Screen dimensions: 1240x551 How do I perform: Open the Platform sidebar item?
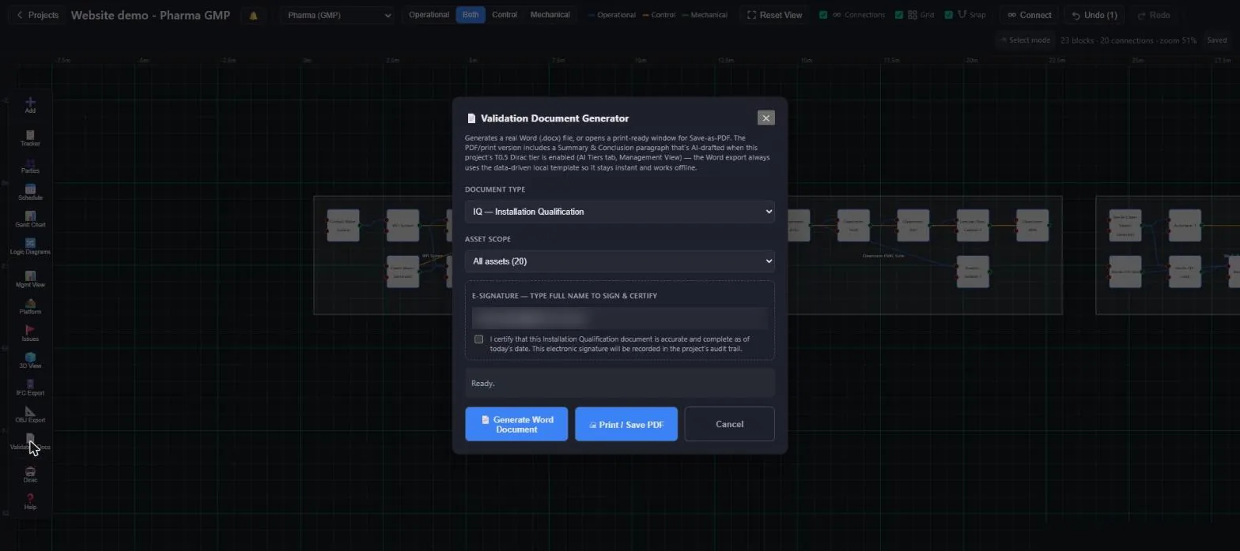click(30, 306)
